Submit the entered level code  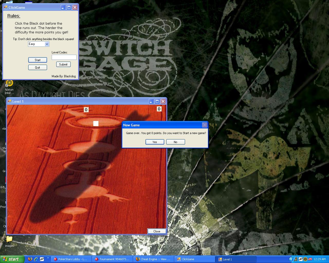point(63,64)
